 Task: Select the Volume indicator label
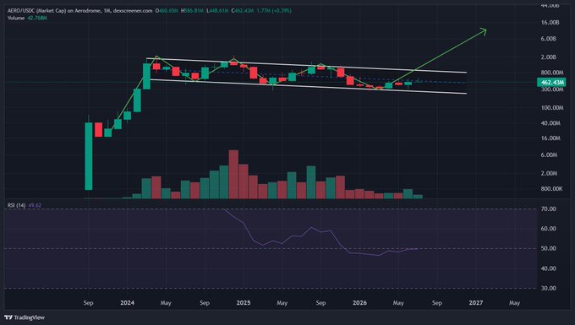pyautogui.click(x=16, y=18)
